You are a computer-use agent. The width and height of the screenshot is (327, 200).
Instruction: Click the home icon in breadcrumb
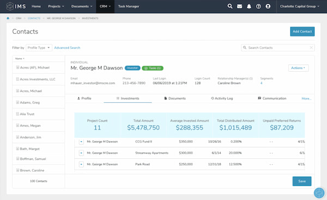8,18
